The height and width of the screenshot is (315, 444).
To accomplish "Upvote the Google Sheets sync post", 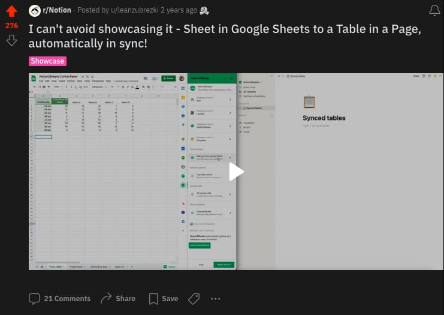I will [11, 11].
